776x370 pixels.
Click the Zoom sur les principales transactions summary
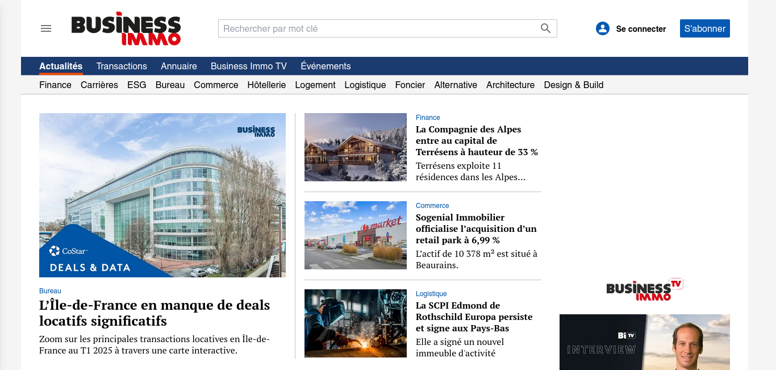[x=155, y=345]
